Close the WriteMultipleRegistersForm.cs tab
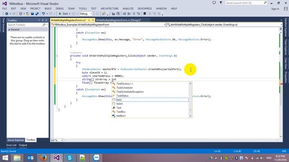The image size is (289, 162). [93, 20]
